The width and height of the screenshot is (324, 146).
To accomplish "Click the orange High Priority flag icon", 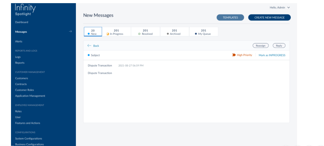I will point(234,55).
